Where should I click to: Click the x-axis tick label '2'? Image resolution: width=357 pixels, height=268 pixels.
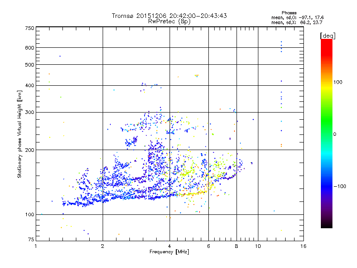coord(103,246)
